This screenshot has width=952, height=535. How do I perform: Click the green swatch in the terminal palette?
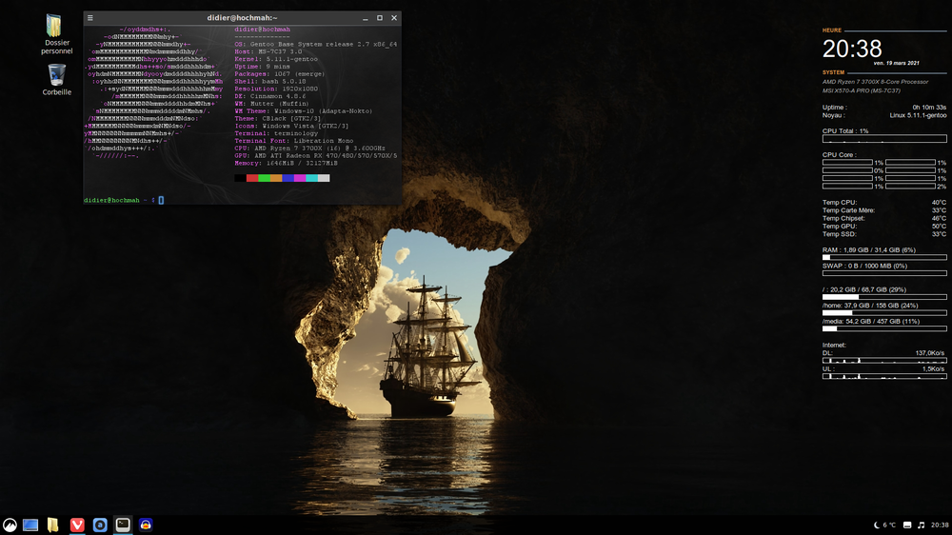coord(264,178)
